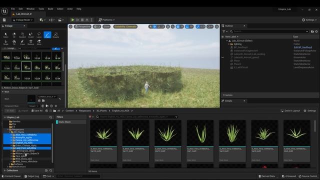Open the S_Ribbon_Grass mesh dropdown
320x180 pixels.
coord(47,96)
